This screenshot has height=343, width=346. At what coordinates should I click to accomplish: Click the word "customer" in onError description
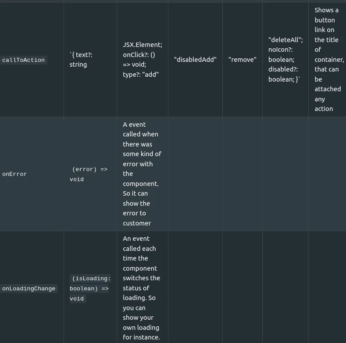coord(137,223)
